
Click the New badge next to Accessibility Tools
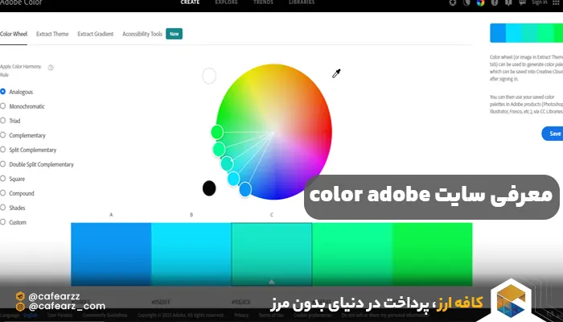point(175,34)
